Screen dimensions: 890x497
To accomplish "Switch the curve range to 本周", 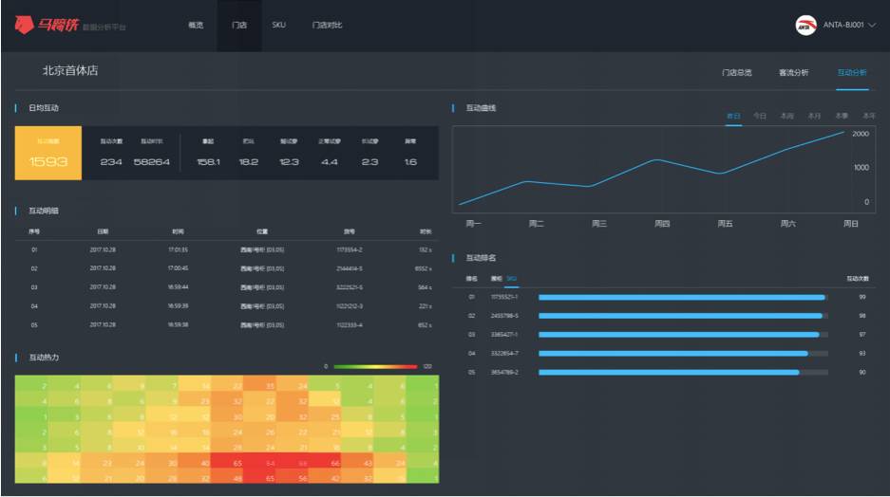I will tap(786, 116).
